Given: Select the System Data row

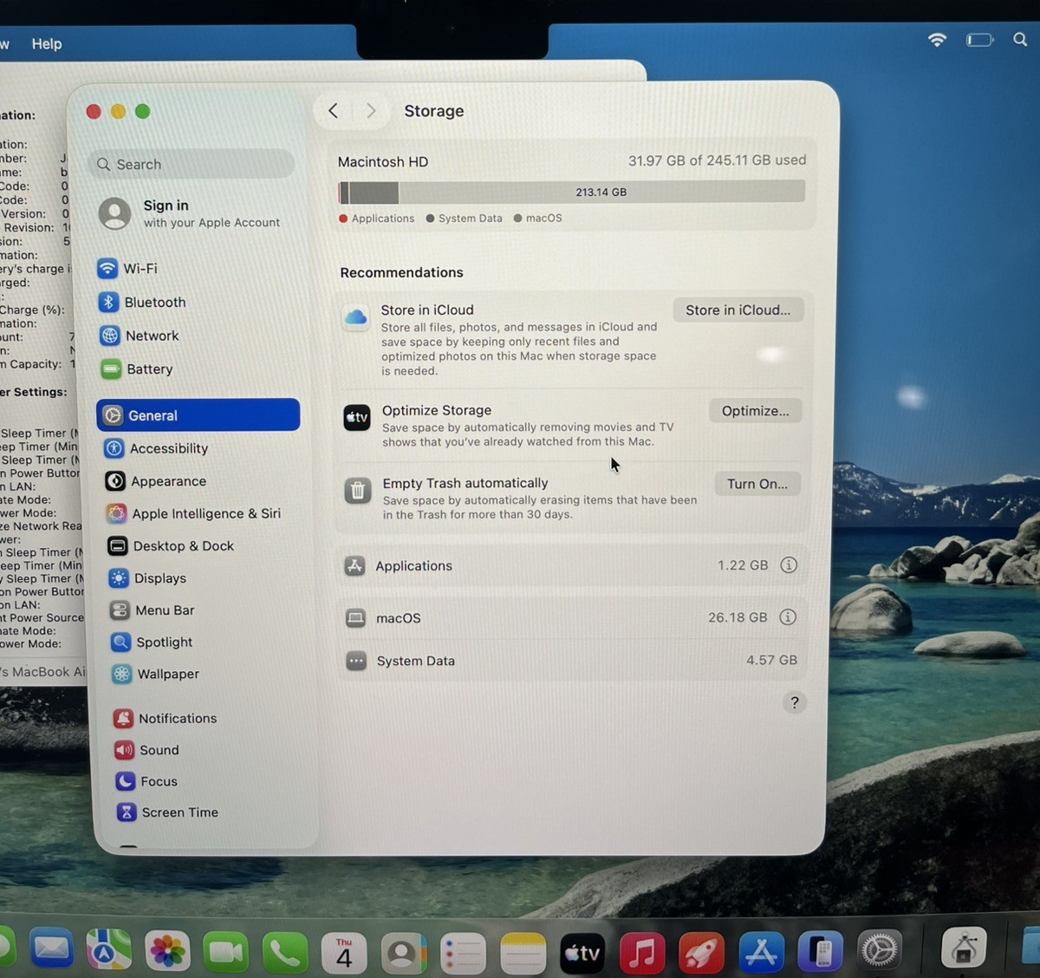Looking at the screenshot, I should click(572, 661).
